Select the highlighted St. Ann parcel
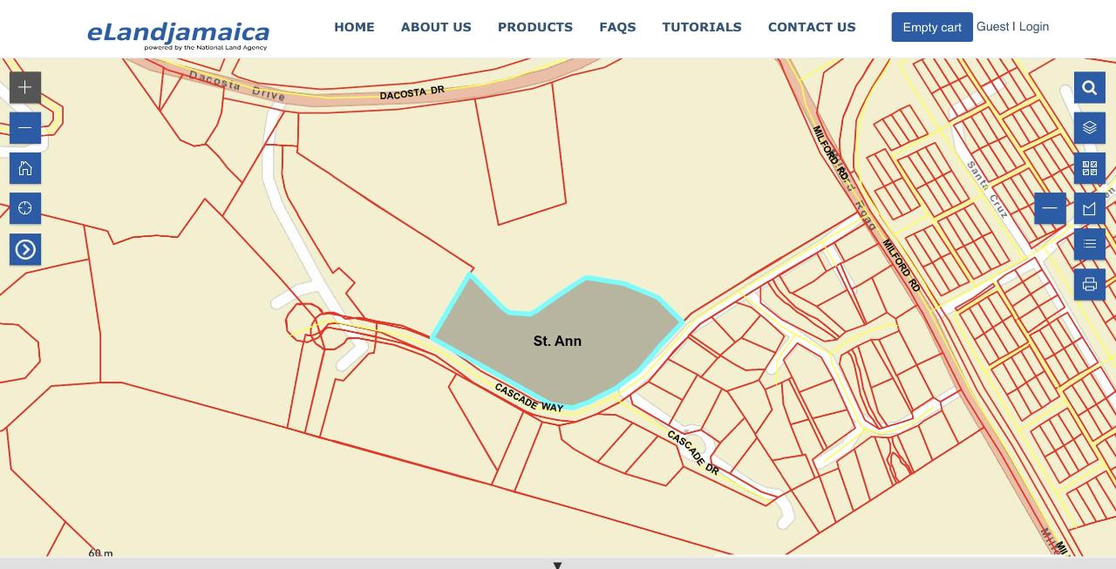The height and width of the screenshot is (569, 1116). point(557,341)
